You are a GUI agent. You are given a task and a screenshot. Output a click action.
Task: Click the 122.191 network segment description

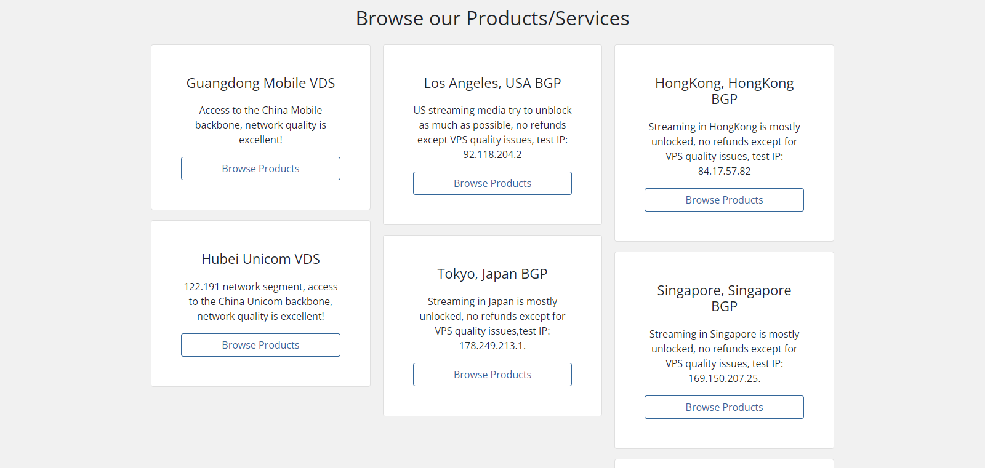(260, 301)
